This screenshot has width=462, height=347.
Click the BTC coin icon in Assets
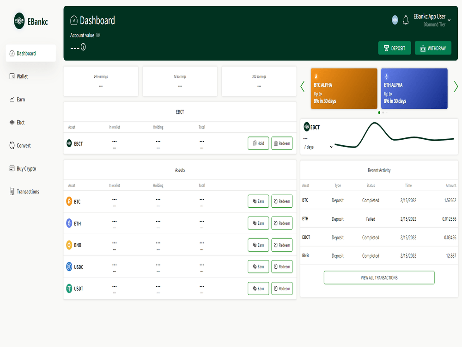click(x=69, y=202)
